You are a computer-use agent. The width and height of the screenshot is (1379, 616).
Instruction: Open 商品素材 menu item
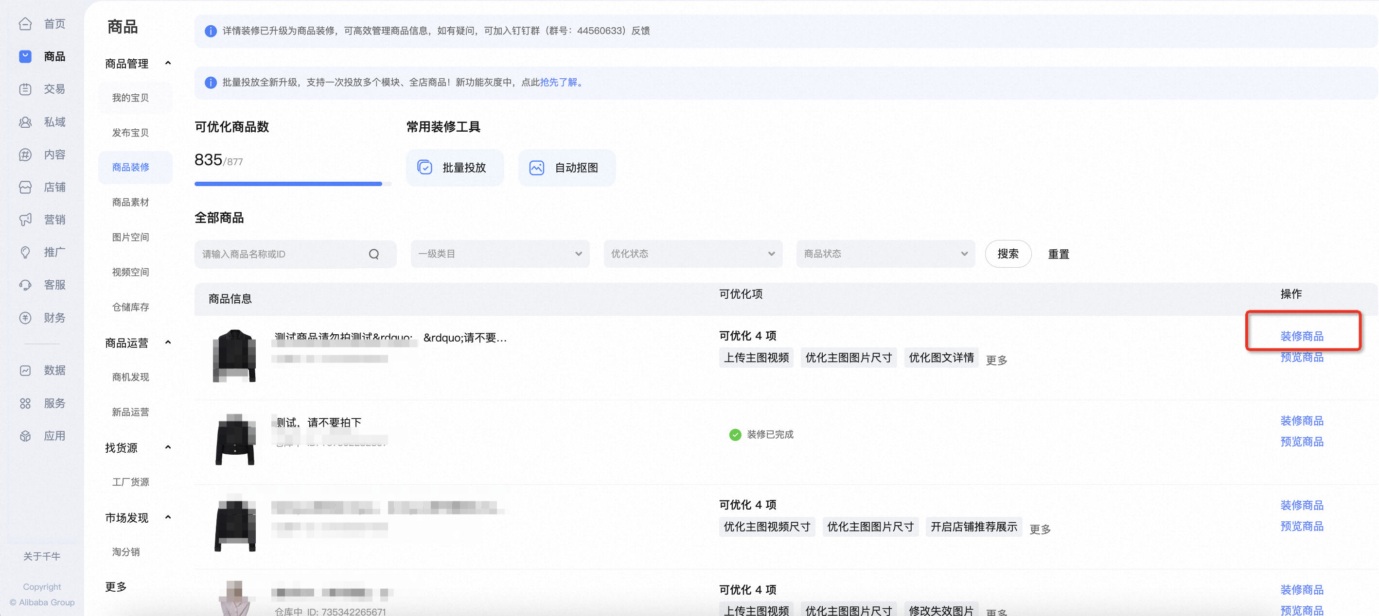coord(130,202)
